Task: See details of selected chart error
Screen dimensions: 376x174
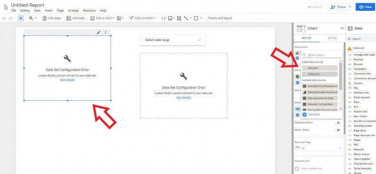Action: point(67,80)
